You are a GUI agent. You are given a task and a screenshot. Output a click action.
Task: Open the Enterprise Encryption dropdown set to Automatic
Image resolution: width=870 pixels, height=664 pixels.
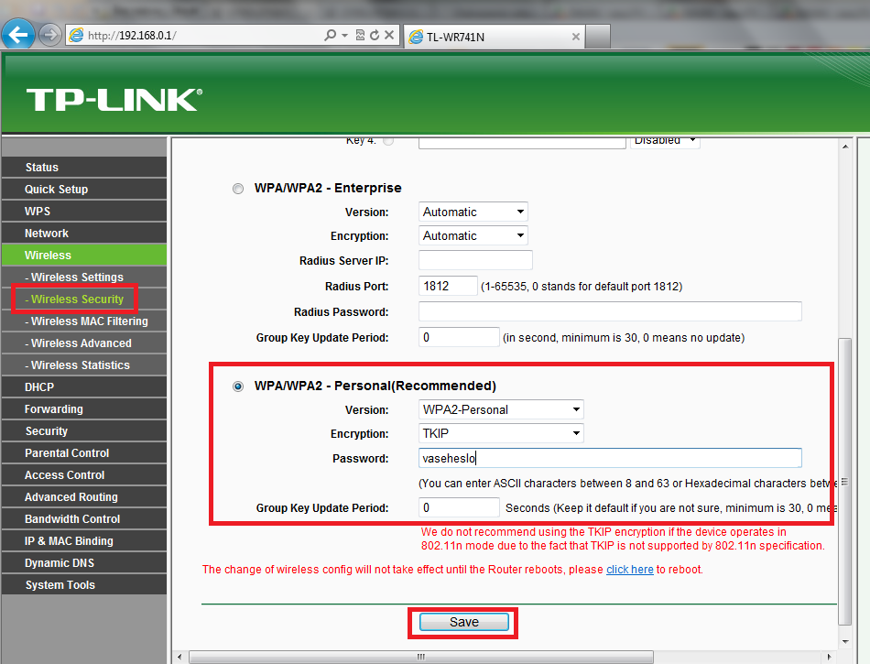pos(473,235)
